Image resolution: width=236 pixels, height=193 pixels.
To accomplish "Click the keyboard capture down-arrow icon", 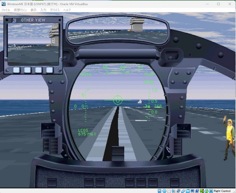I will coord(211,191).
